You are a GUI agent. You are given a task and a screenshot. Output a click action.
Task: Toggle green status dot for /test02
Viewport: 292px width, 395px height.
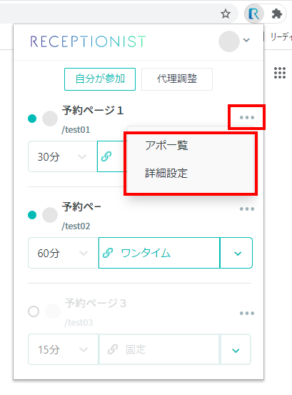click(x=32, y=215)
